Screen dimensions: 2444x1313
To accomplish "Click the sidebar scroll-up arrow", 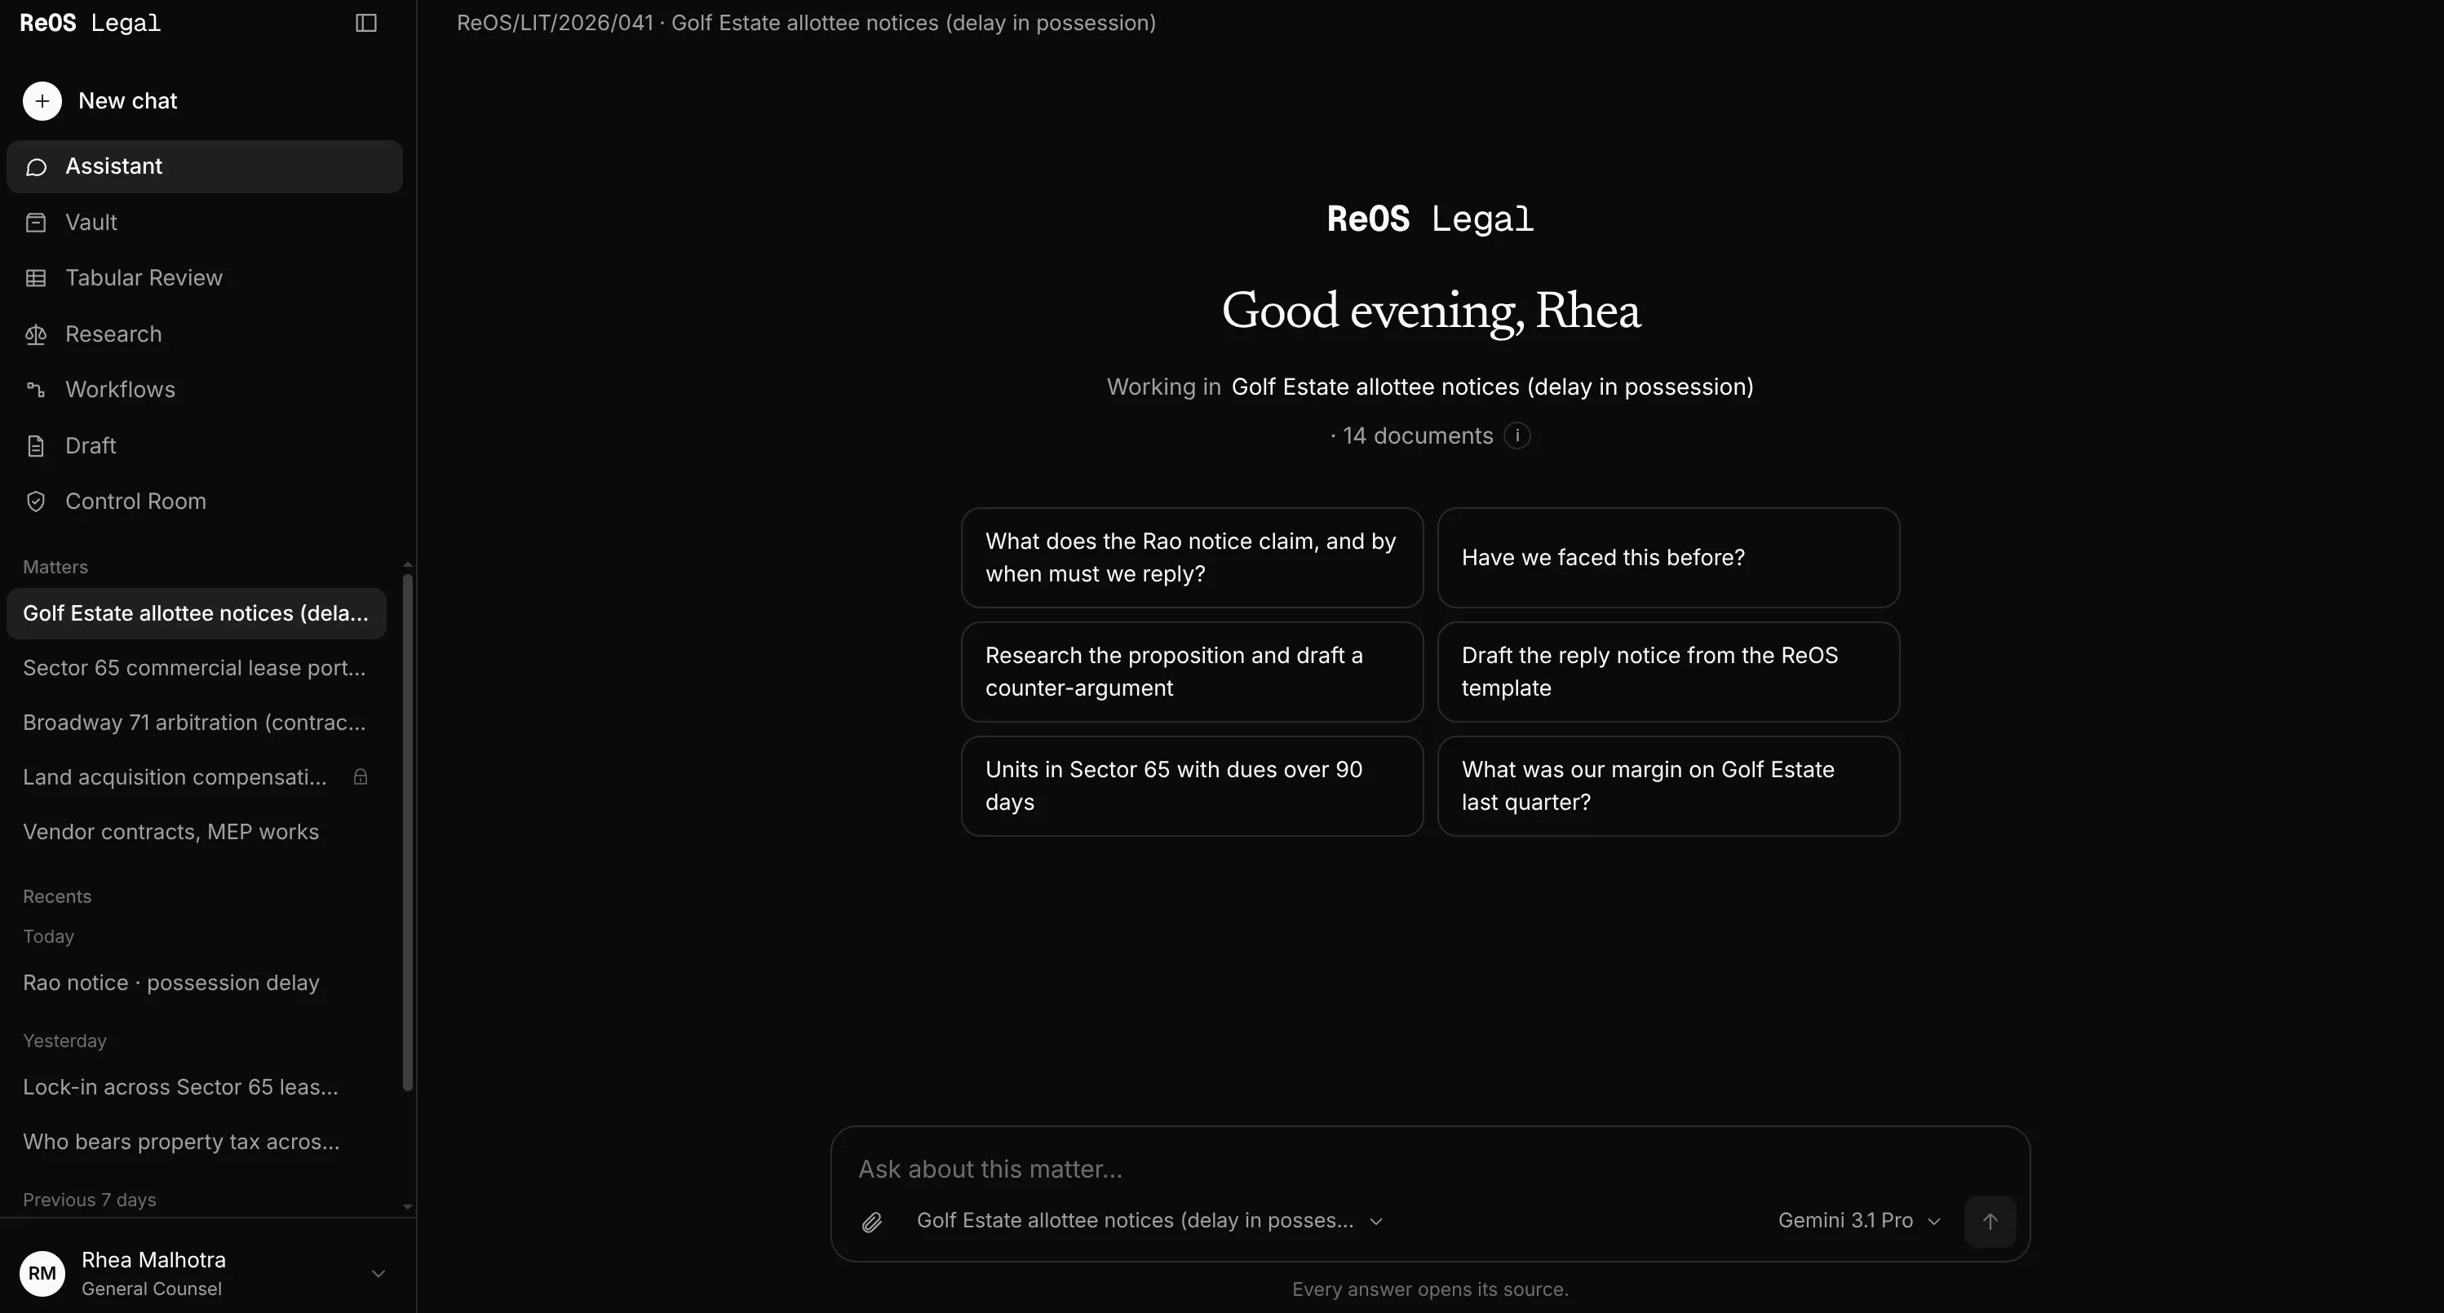I will 408,564.
